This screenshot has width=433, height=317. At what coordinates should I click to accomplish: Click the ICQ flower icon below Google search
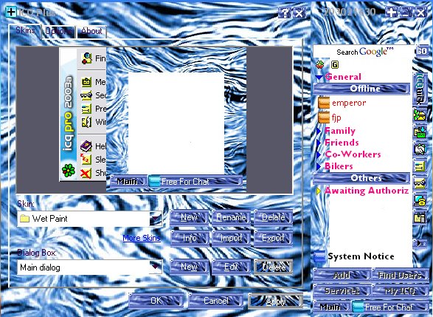tap(320, 65)
